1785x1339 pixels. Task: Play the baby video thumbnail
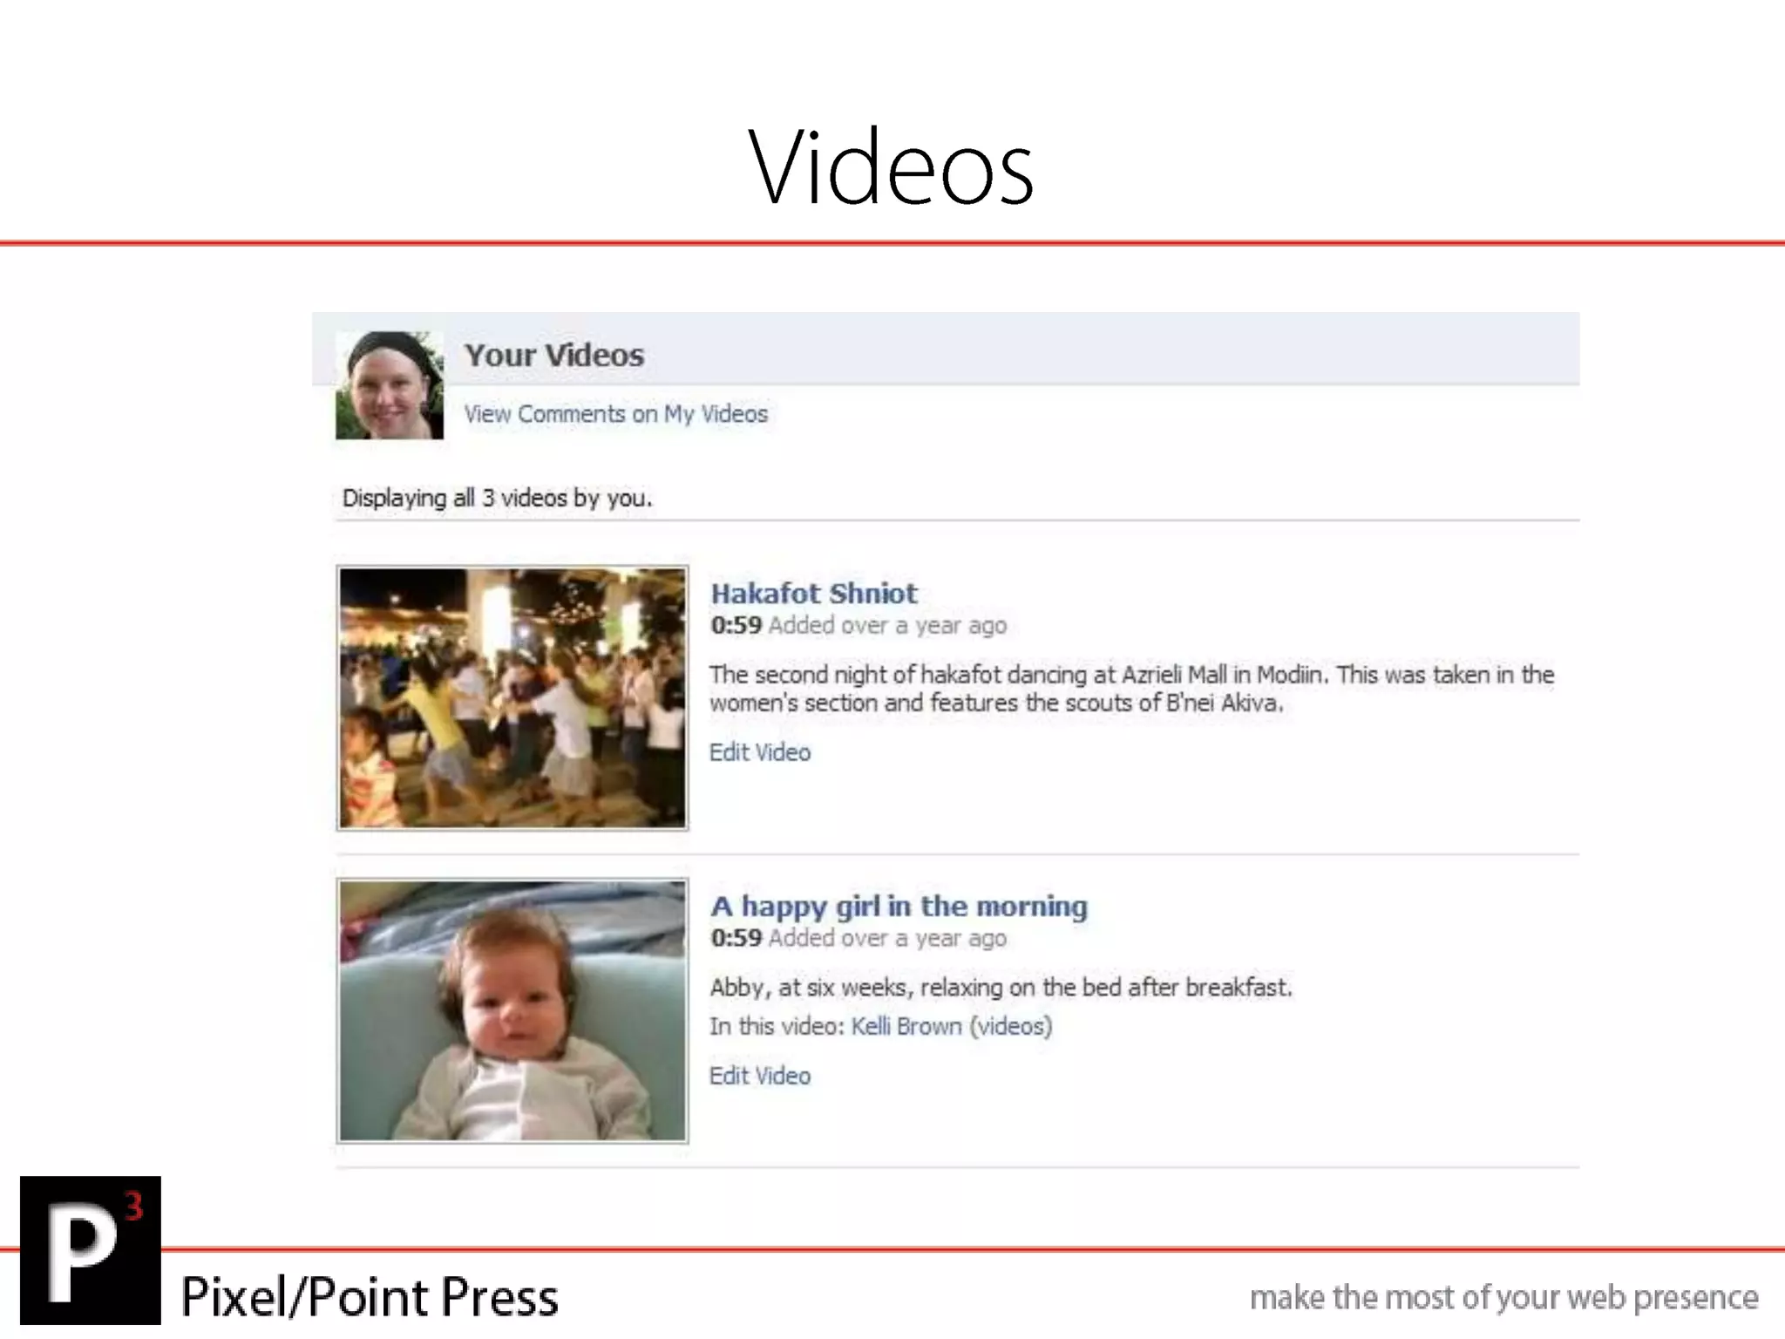pos(512,1010)
